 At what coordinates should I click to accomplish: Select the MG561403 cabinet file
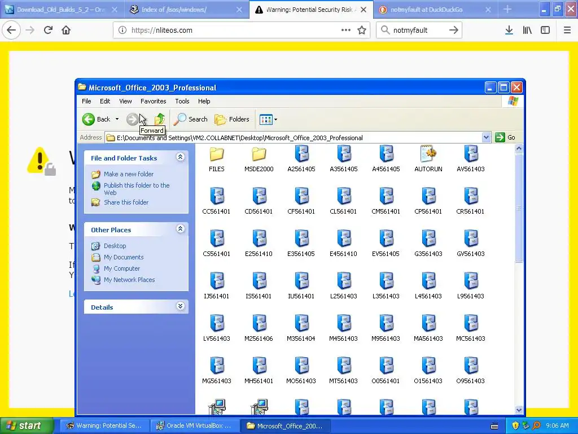216,366
